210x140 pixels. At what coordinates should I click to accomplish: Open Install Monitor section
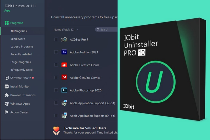pyautogui.click(x=20, y=86)
